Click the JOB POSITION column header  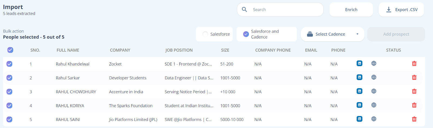coord(179,50)
